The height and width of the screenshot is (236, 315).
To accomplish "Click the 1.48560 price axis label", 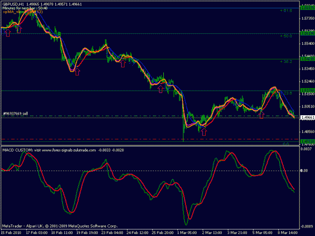I will coord(308,132).
